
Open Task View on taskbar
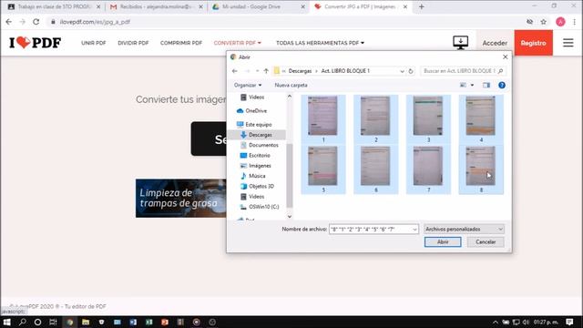click(53, 322)
